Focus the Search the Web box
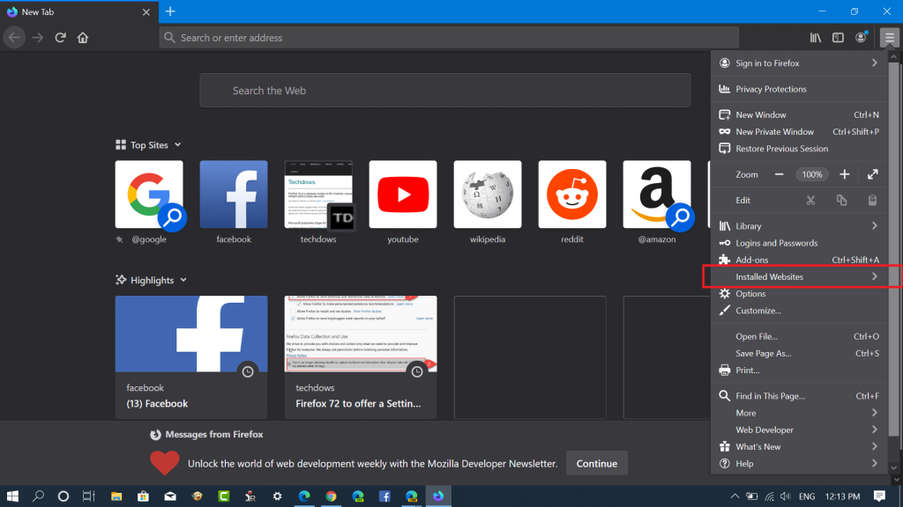 445,91
